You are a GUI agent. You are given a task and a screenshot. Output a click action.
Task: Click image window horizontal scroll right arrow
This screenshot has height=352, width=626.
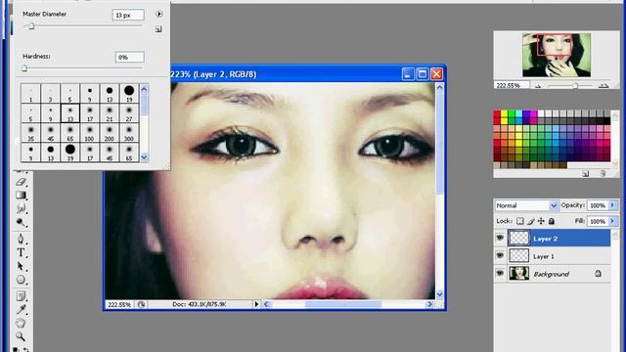[x=429, y=304]
